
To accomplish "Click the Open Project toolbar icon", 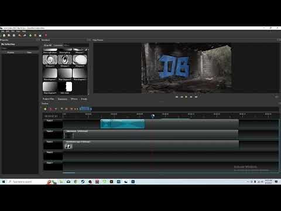I will (x=9, y=35).
